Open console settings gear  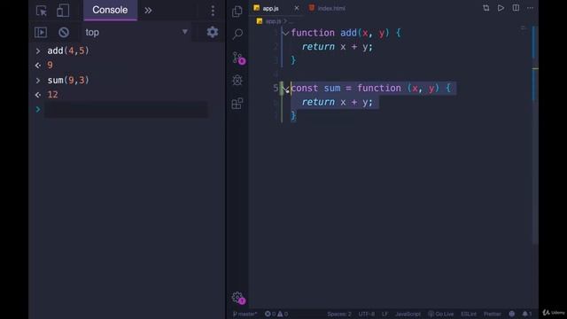213,32
